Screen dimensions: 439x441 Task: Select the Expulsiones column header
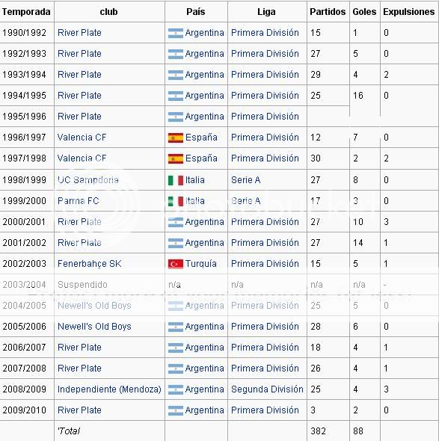[x=408, y=11]
